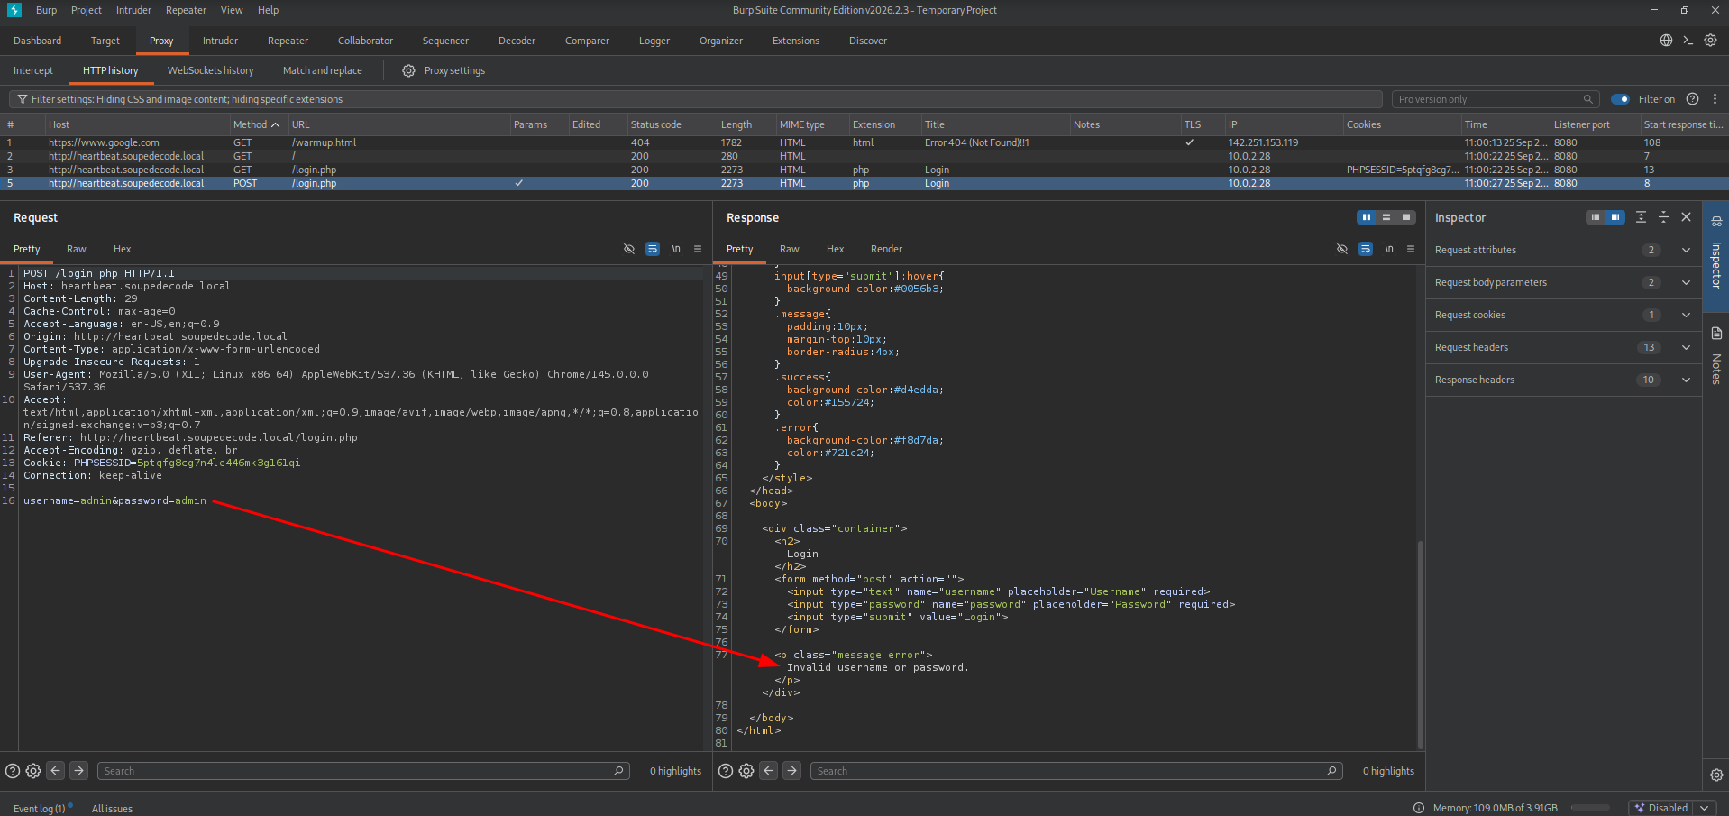Switch Response view to Render tab
This screenshot has width=1729, height=816.
(886, 249)
